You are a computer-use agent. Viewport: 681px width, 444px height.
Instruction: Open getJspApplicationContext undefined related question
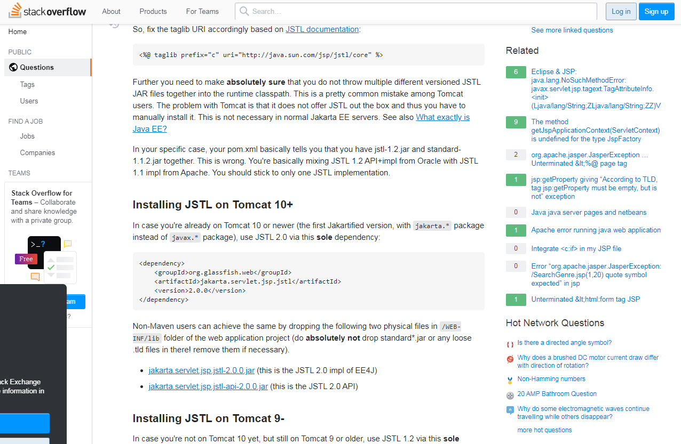point(596,130)
